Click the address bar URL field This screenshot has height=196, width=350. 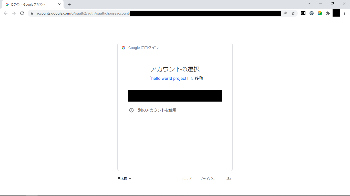(82, 13)
